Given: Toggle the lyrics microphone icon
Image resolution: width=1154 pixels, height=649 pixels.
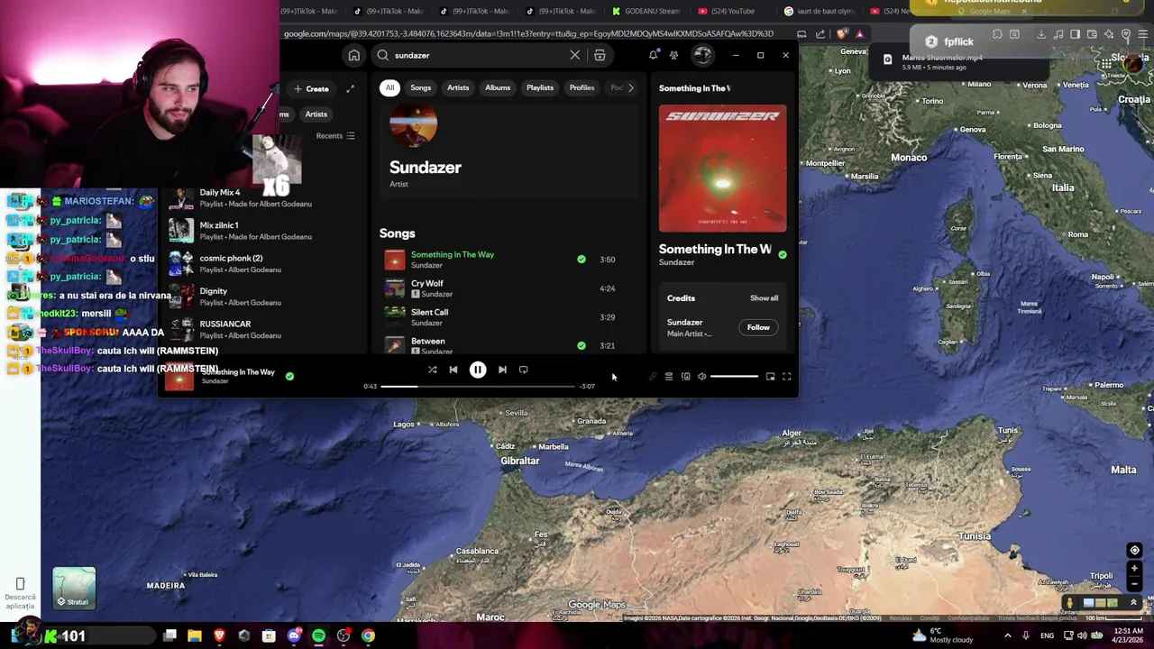Looking at the screenshot, I should click(x=653, y=377).
